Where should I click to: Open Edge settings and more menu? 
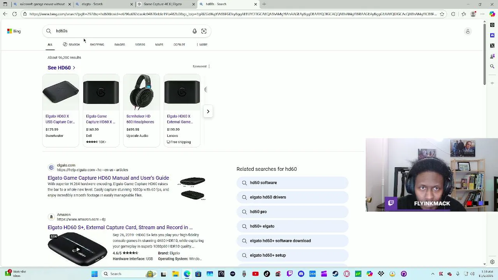pyautogui.click(x=483, y=14)
